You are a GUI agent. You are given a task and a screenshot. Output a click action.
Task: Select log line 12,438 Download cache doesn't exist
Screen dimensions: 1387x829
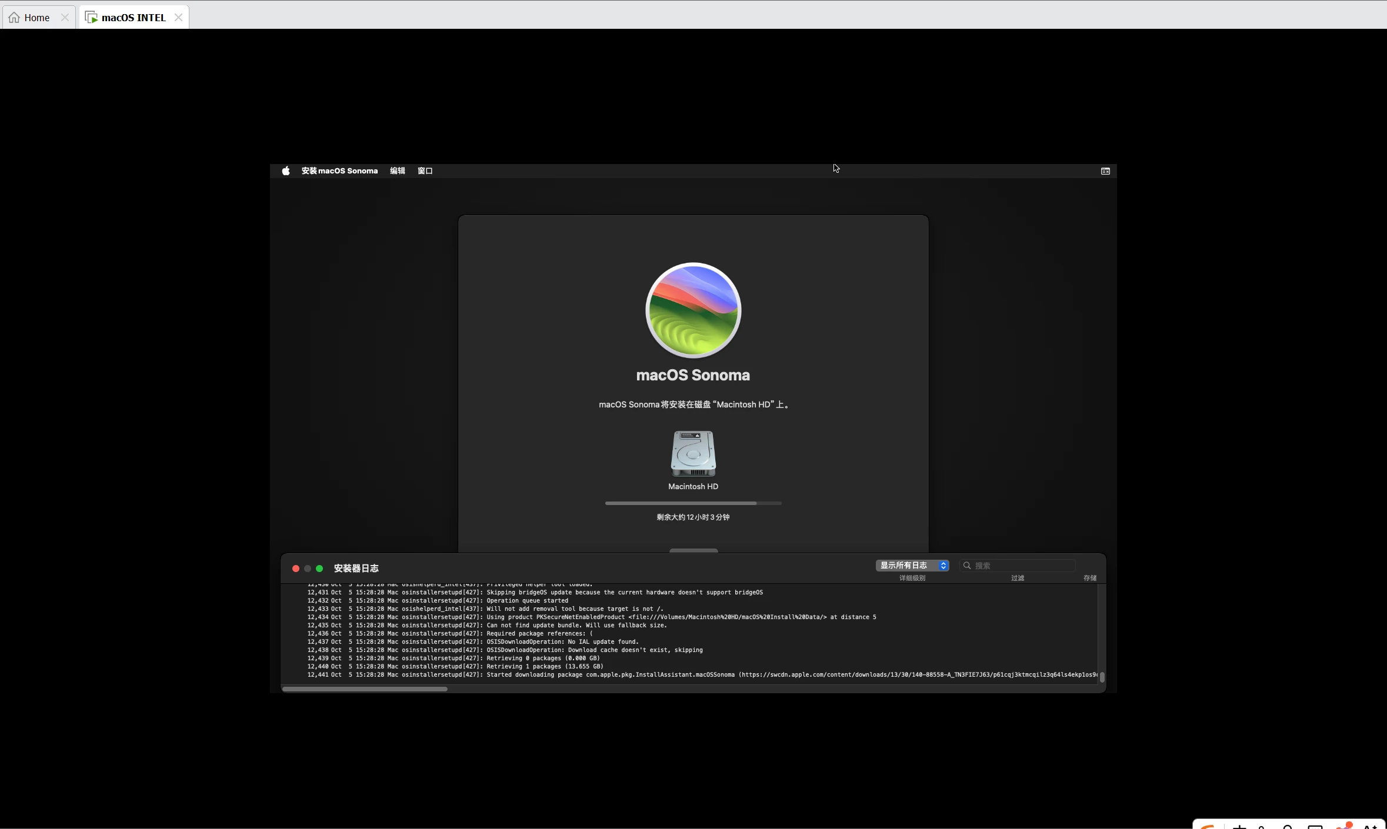tap(505, 650)
